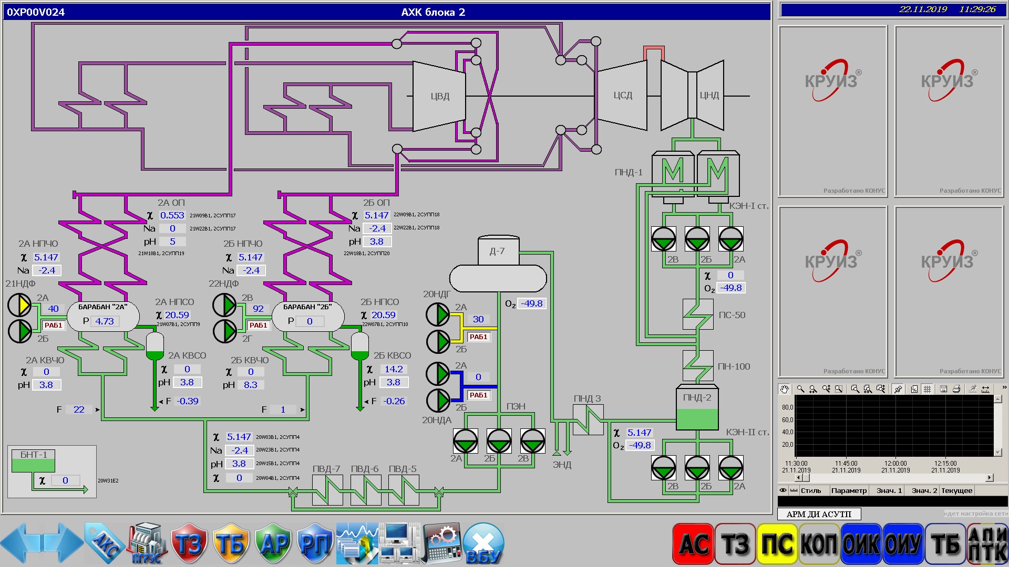Viewport: 1009px width, 567px height.
Task: Click the ТЗ alarm indicator button
Action: coord(735,544)
